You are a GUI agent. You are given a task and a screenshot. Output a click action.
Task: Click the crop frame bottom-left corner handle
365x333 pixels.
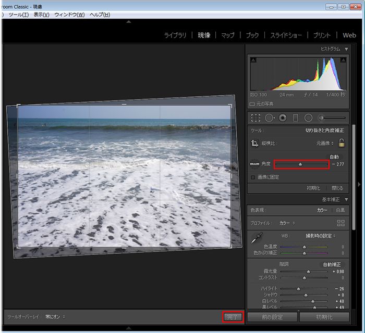18,247
